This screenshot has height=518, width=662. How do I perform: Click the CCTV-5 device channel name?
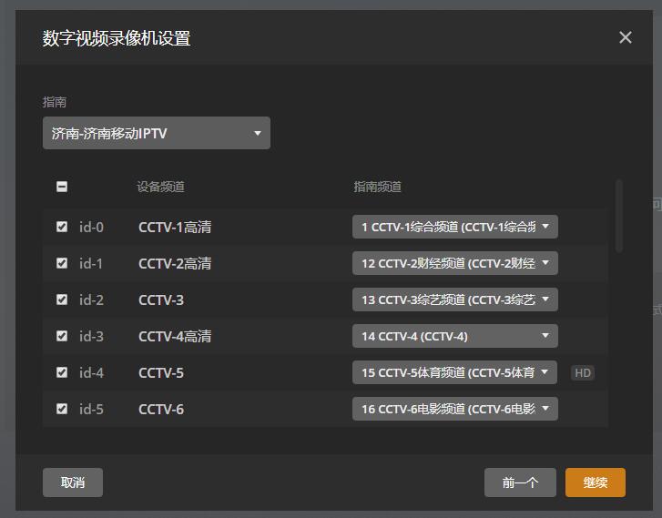161,372
